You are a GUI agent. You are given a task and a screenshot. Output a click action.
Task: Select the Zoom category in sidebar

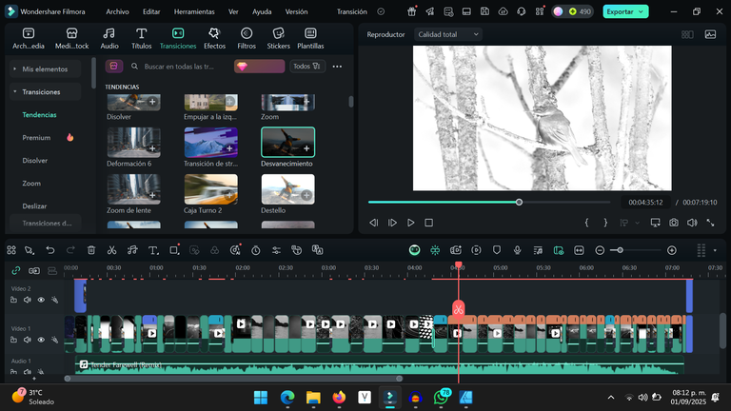[31, 183]
